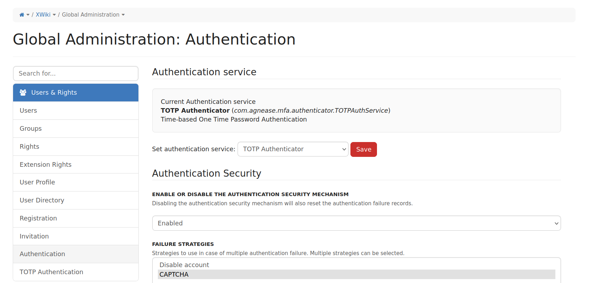Expand the XWiki breadcrumb dropdown caret

pos(54,15)
